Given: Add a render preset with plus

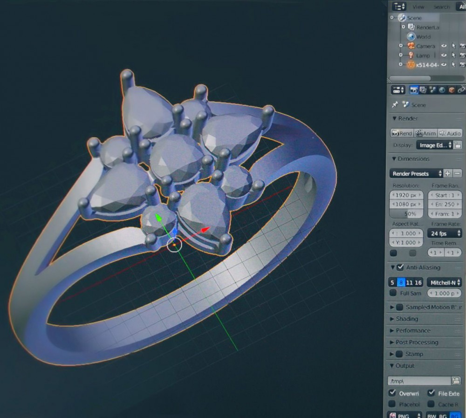Looking at the screenshot, I should pos(447,173).
